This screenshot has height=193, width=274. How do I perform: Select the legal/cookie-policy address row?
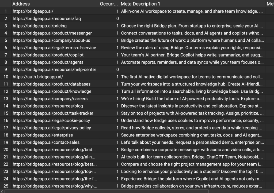pos(51,120)
